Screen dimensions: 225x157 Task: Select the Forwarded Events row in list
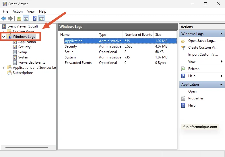point(121,63)
